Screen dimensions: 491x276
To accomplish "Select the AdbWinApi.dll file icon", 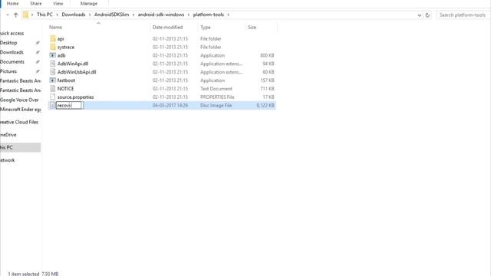I will [x=53, y=64].
